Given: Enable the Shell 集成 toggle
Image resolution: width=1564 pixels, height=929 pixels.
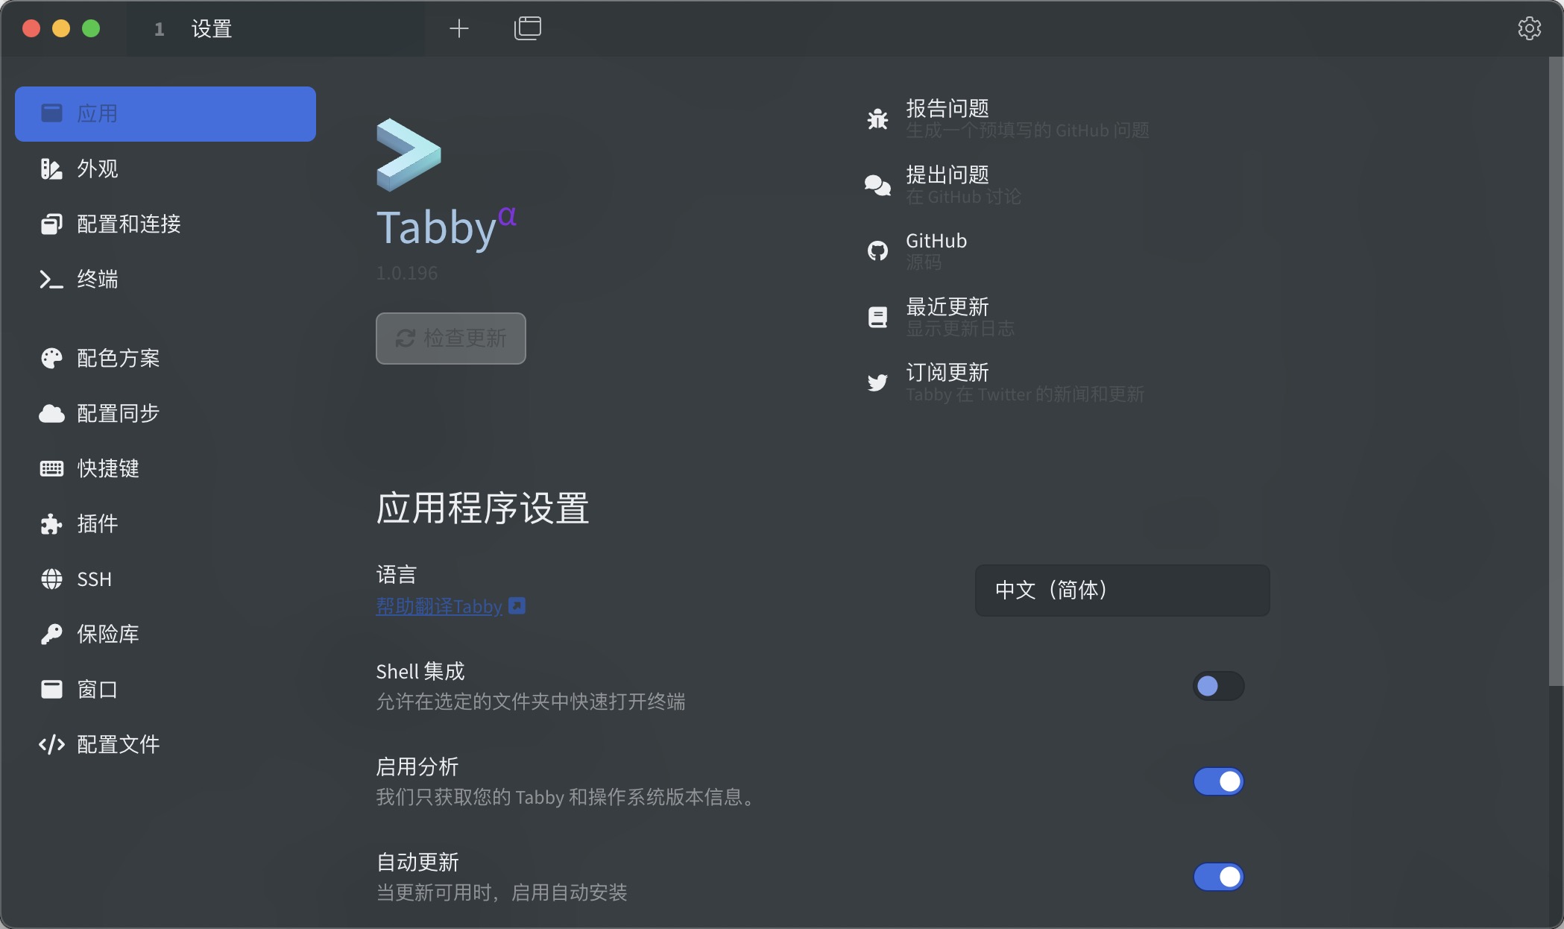Looking at the screenshot, I should click(1218, 686).
